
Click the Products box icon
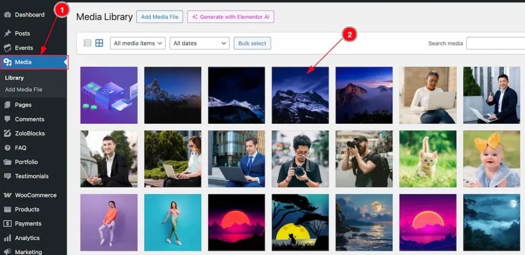tap(7, 210)
